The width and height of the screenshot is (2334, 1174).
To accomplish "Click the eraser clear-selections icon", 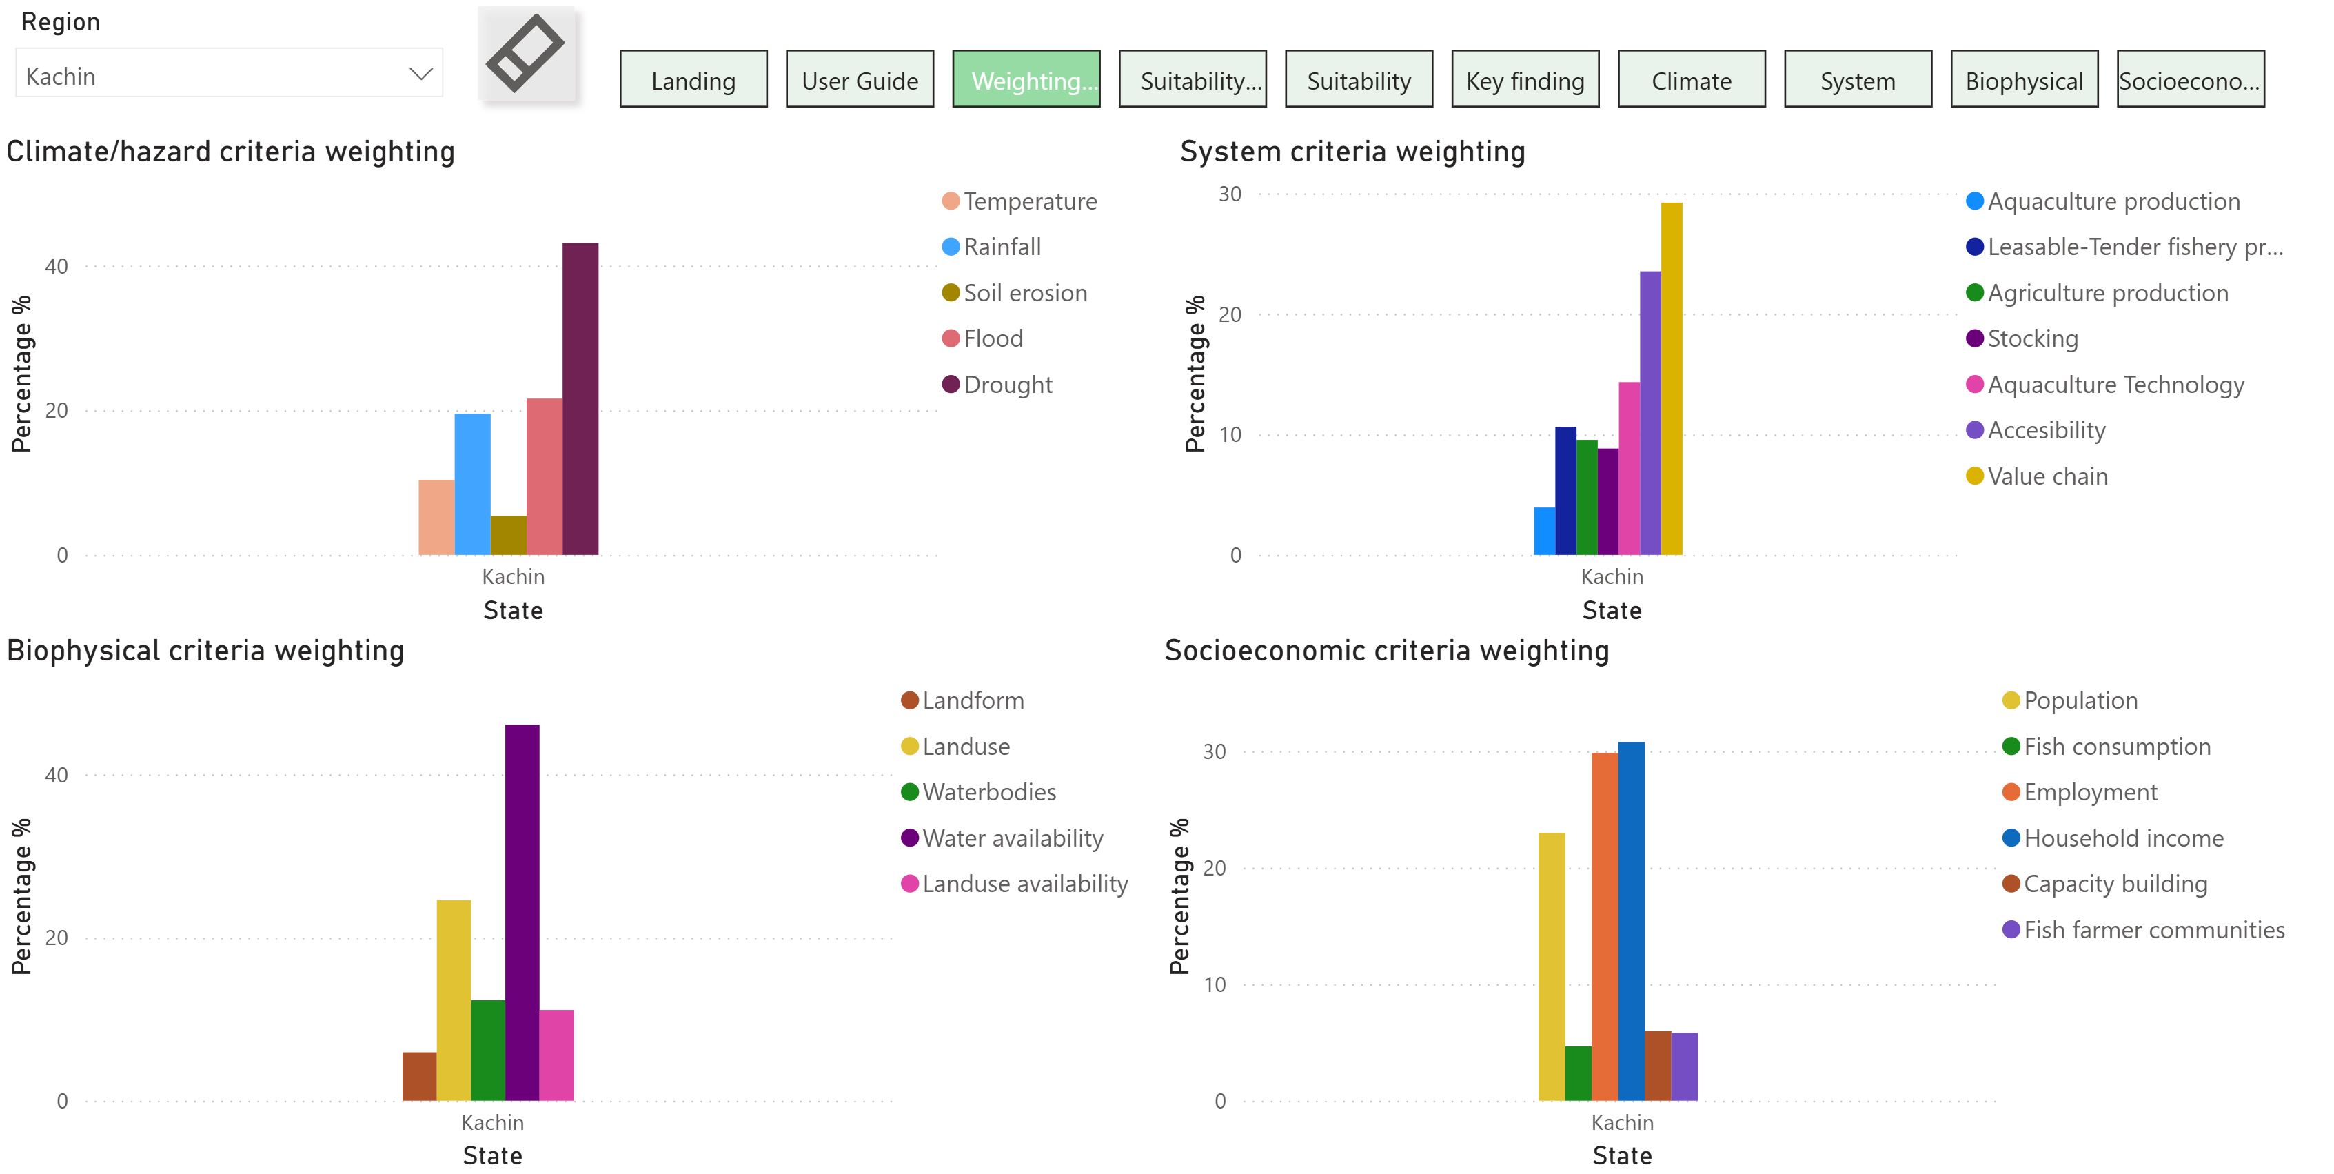I will [525, 54].
